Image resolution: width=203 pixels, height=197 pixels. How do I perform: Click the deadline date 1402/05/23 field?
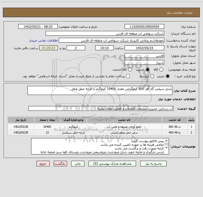tap(144, 48)
